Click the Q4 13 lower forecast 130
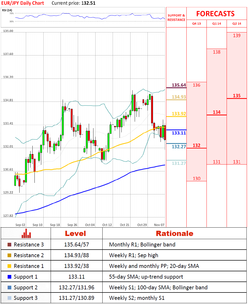Viewport: 248px width, 304px height. (196, 178)
